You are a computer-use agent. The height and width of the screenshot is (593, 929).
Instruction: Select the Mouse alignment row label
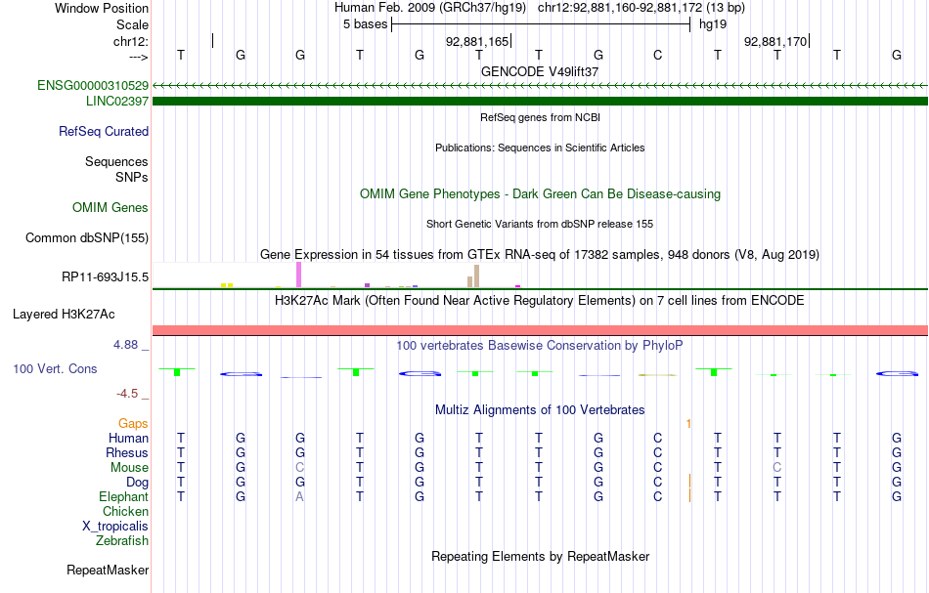pyautogui.click(x=130, y=468)
